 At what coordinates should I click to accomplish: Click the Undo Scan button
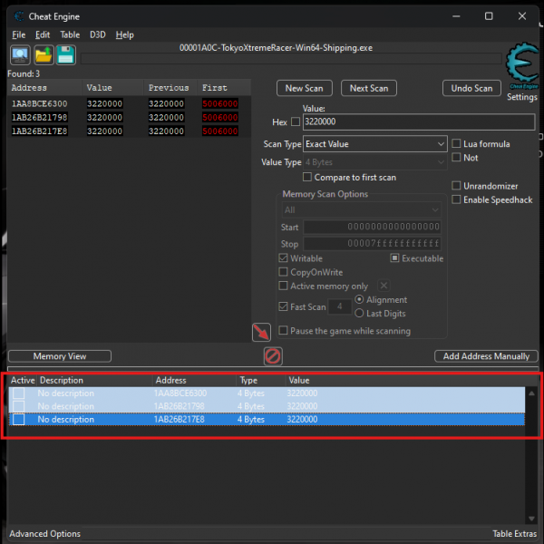tap(471, 88)
